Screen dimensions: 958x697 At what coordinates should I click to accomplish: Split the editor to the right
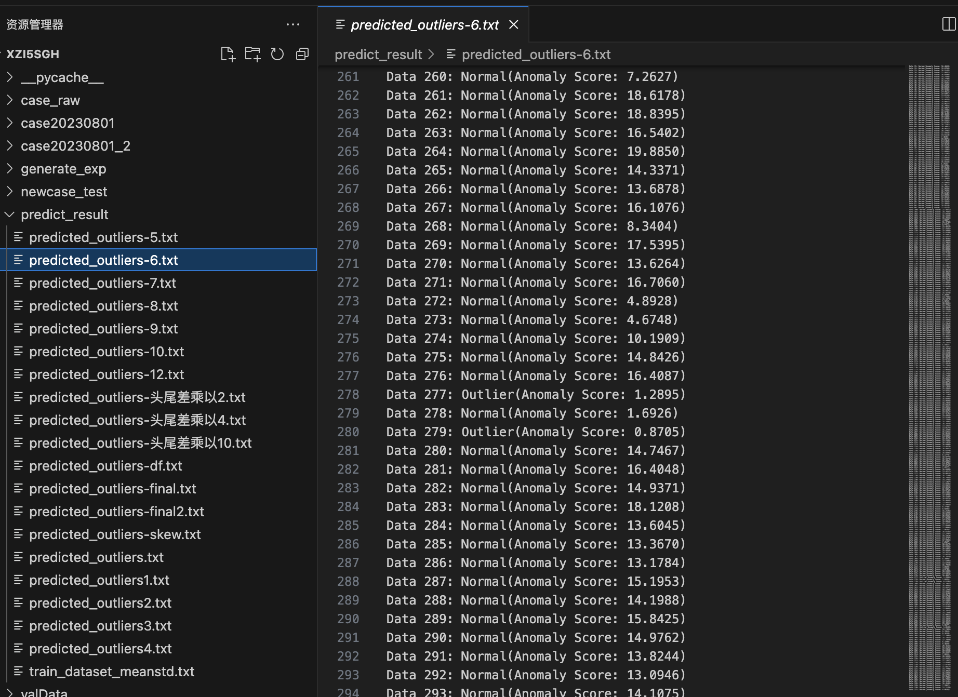tap(949, 24)
